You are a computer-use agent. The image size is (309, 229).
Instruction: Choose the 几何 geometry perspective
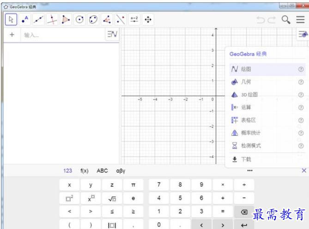pyautogui.click(x=267, y=82)
